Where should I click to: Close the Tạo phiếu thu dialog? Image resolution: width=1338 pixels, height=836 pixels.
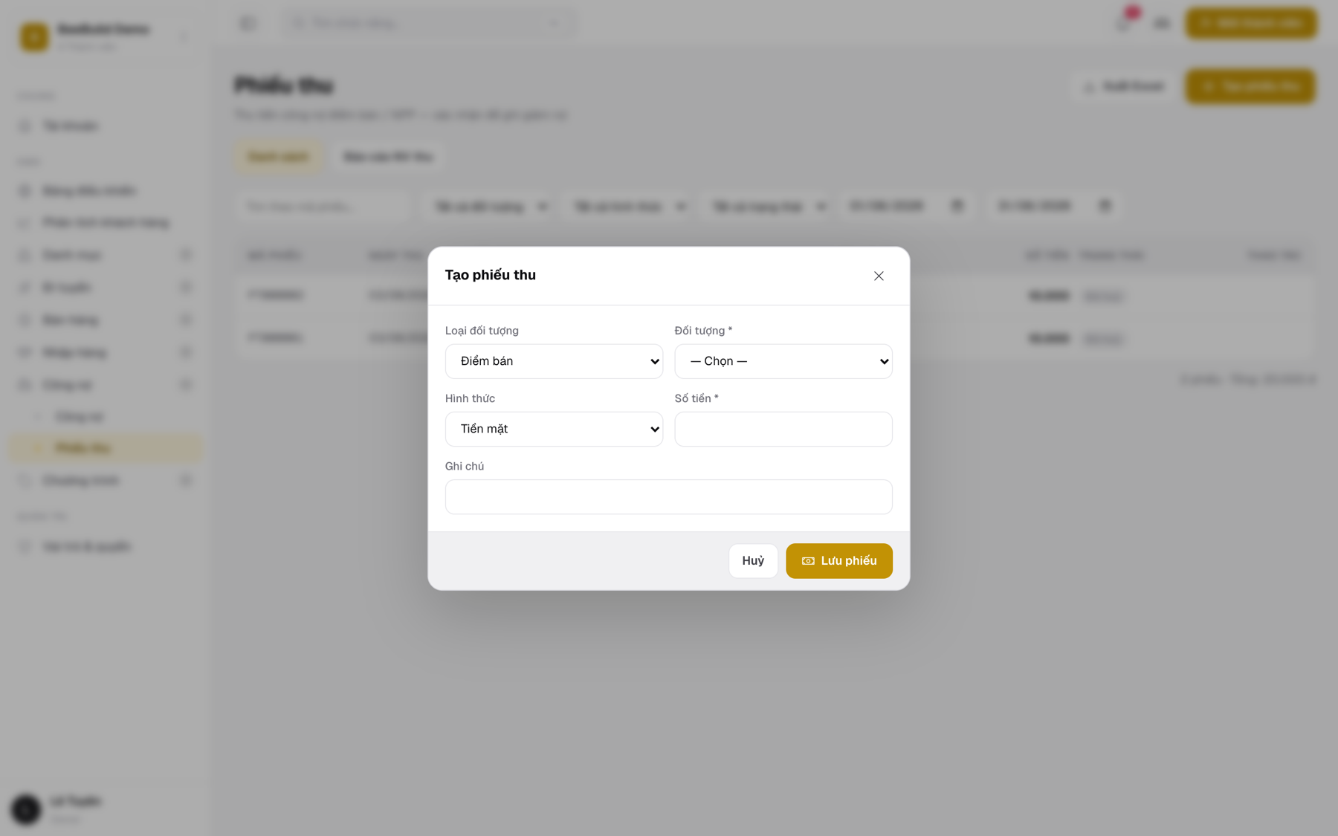pos(879,276)
